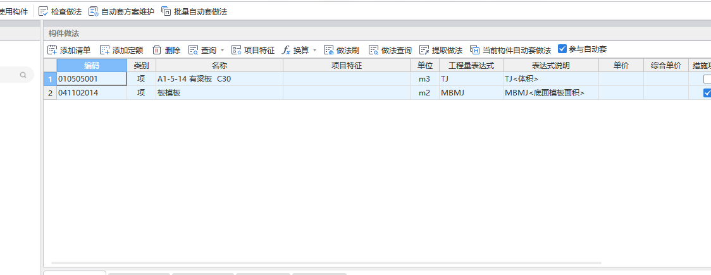Click description cell TJ<体积>
711x275 pixels.
(551, 79)
